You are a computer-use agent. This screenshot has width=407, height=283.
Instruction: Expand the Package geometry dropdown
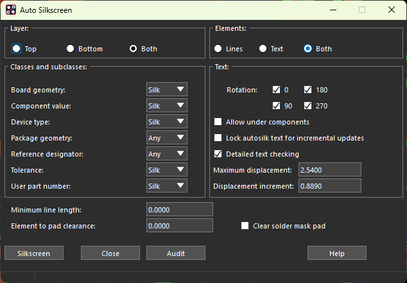[167, 138]
